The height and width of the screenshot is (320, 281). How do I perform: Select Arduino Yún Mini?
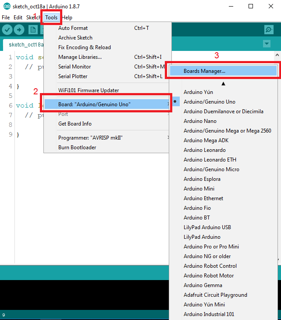click(223, 305)
